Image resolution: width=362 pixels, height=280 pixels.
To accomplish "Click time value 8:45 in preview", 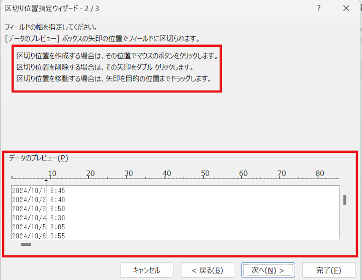I will (x=58, y=191).
